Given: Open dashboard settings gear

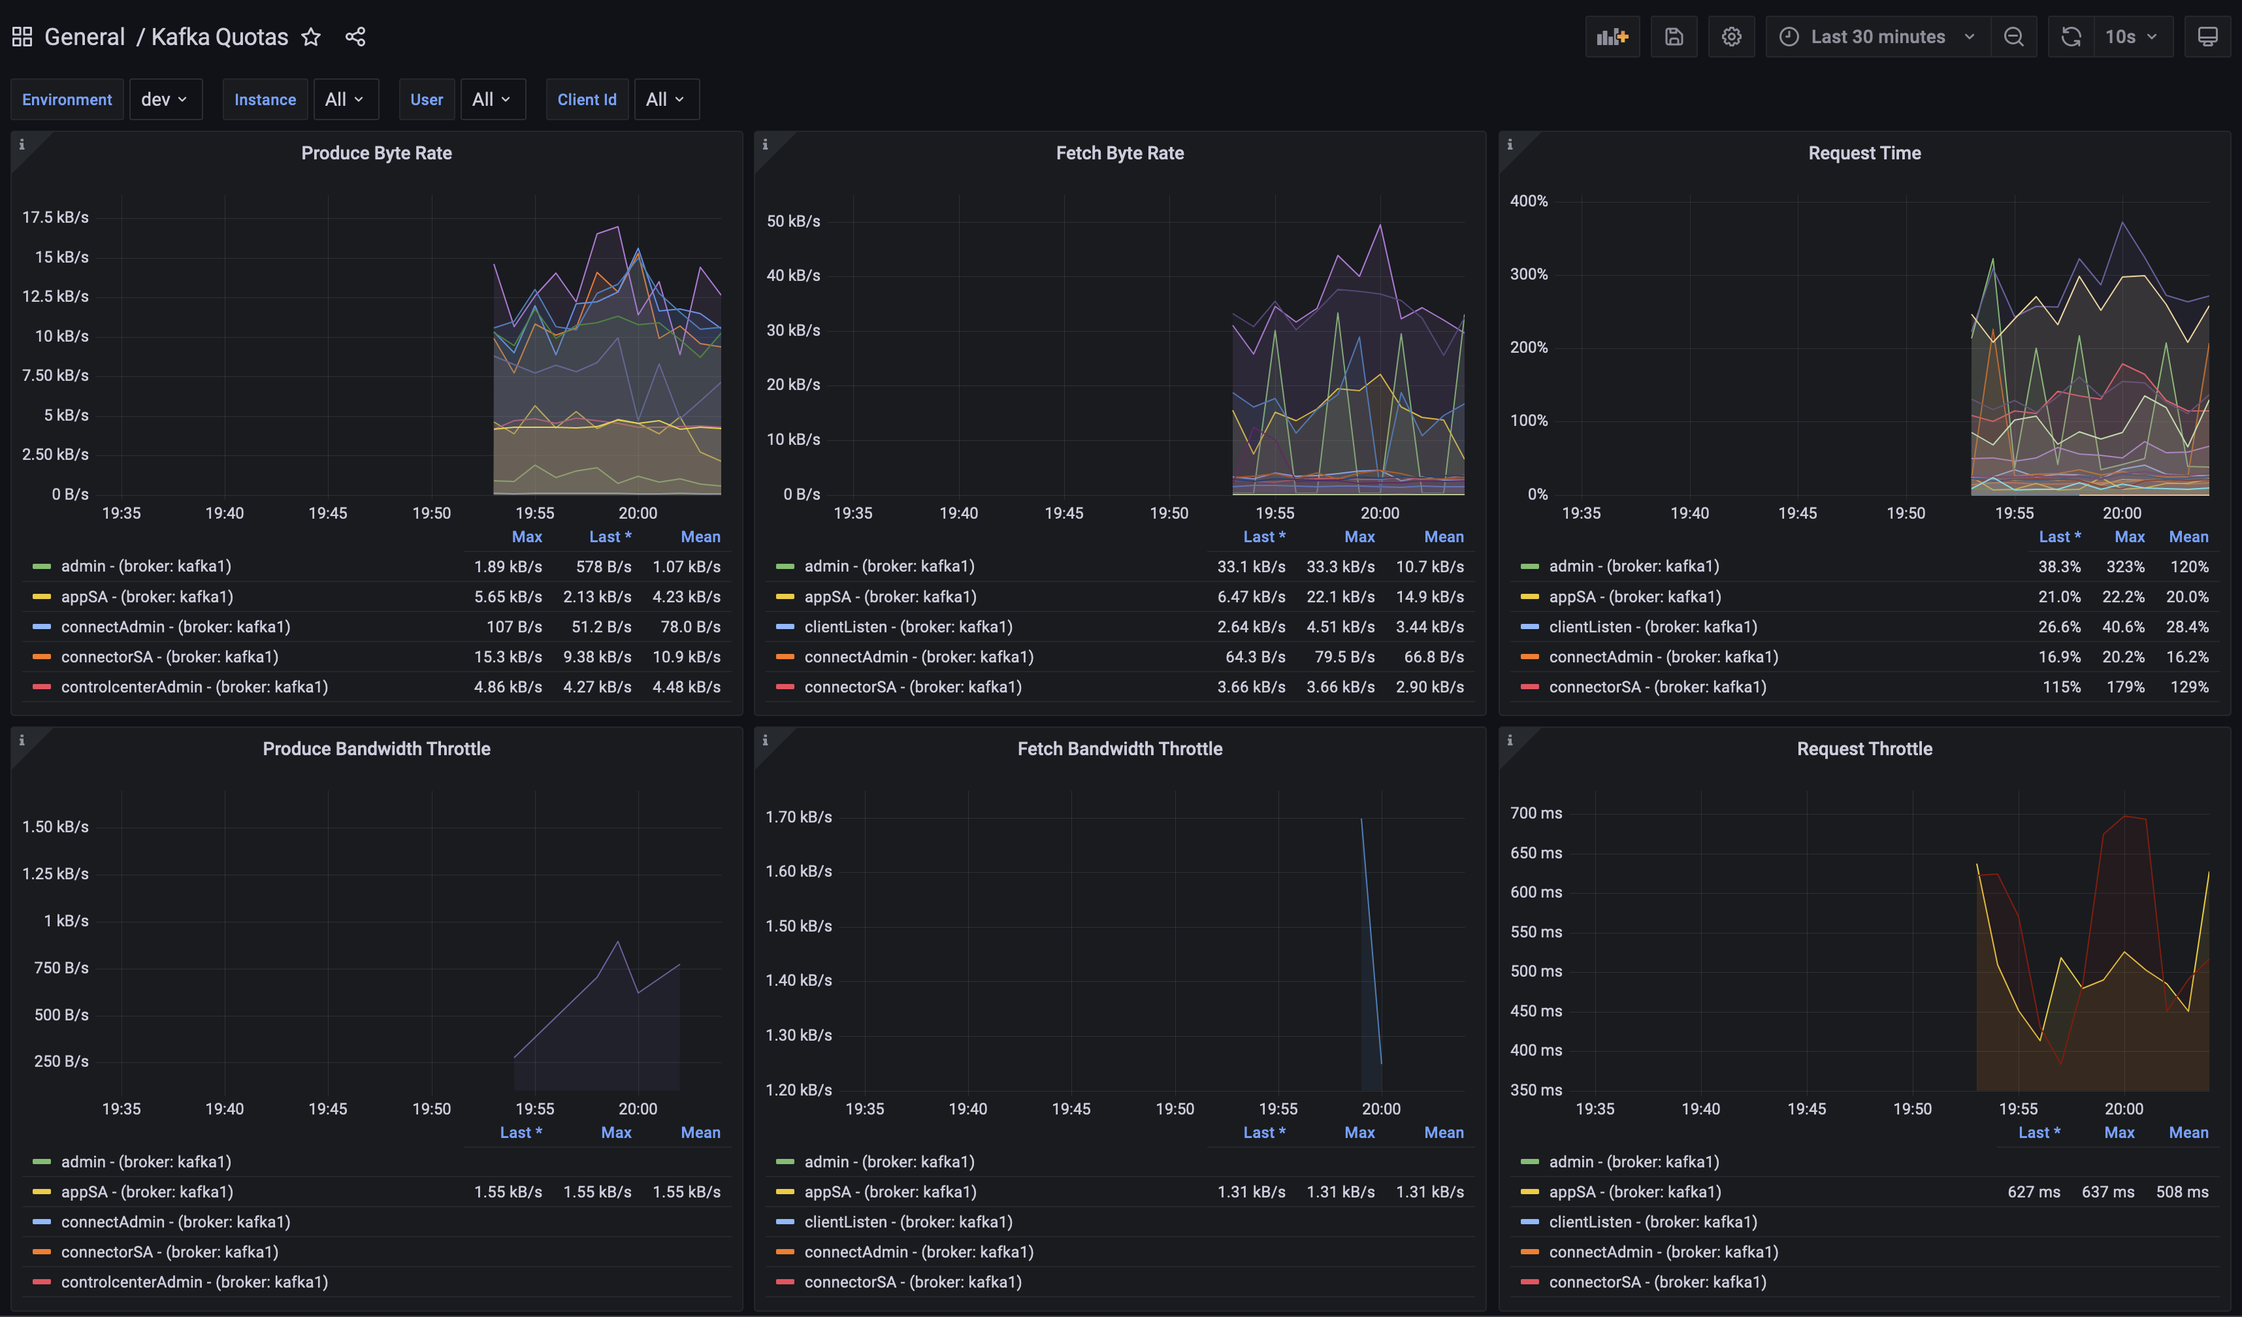Looking at the screenshot, I should pos(1730,37).
